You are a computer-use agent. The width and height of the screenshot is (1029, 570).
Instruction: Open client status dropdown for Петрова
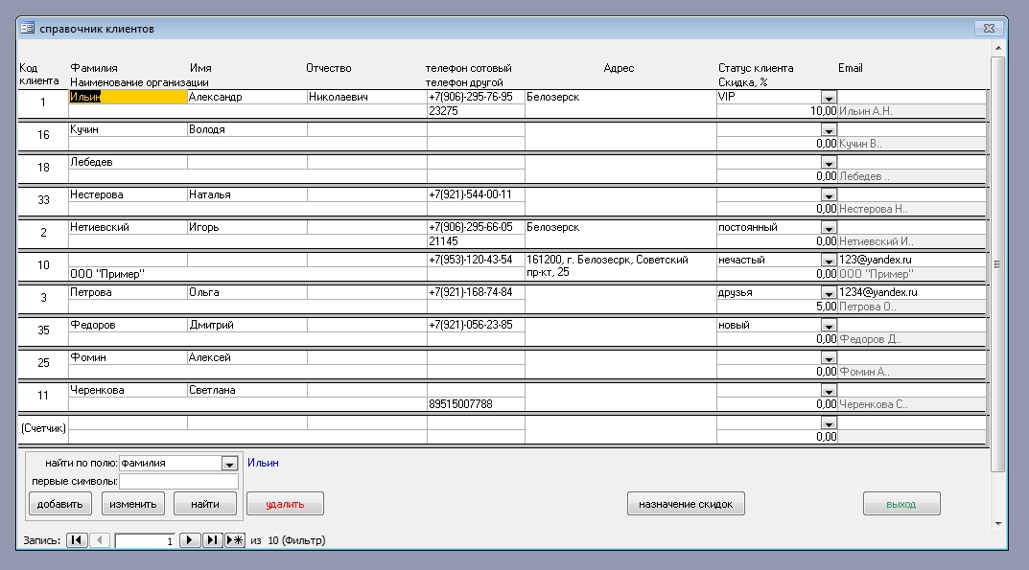point(829,293)
